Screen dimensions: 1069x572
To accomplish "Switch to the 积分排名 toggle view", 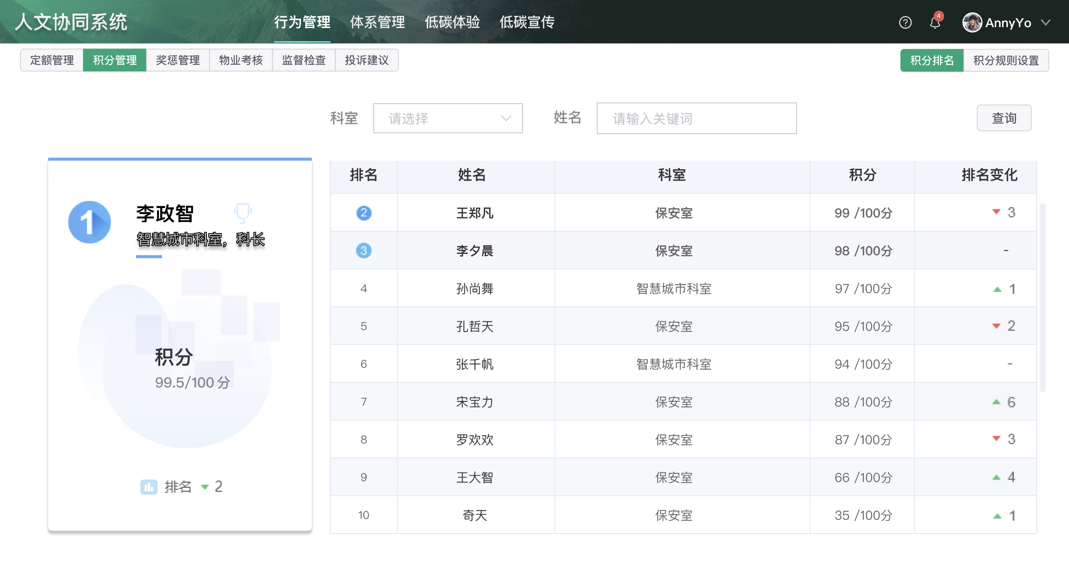I will pos(932,60).
